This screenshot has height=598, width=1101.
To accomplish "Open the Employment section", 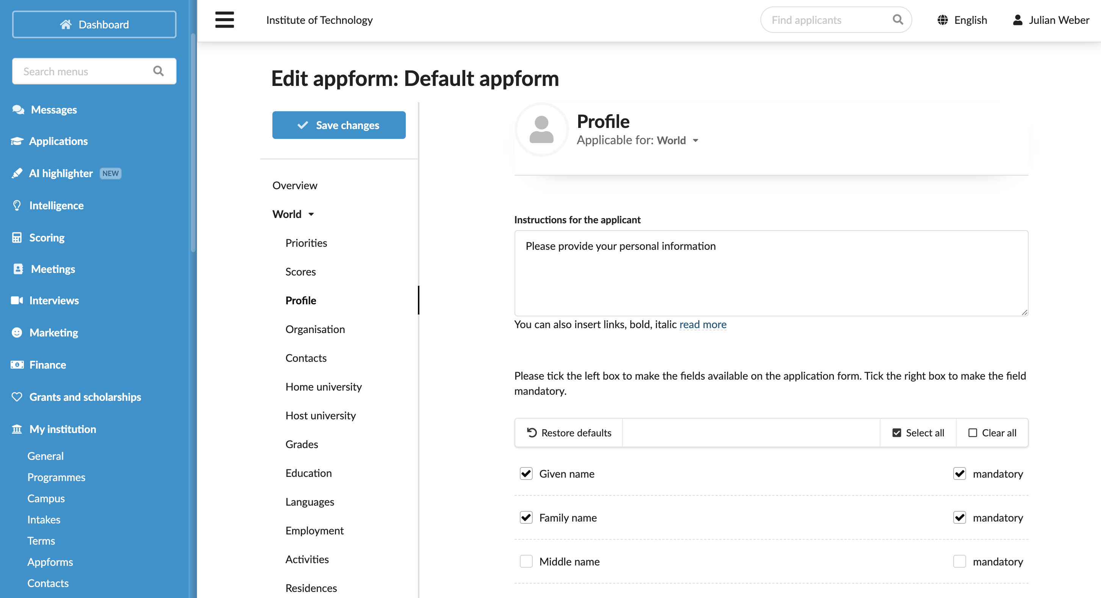I will click(x=314, y=530).
